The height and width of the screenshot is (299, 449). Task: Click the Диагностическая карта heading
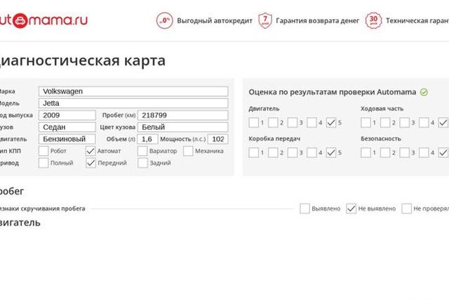83,61
